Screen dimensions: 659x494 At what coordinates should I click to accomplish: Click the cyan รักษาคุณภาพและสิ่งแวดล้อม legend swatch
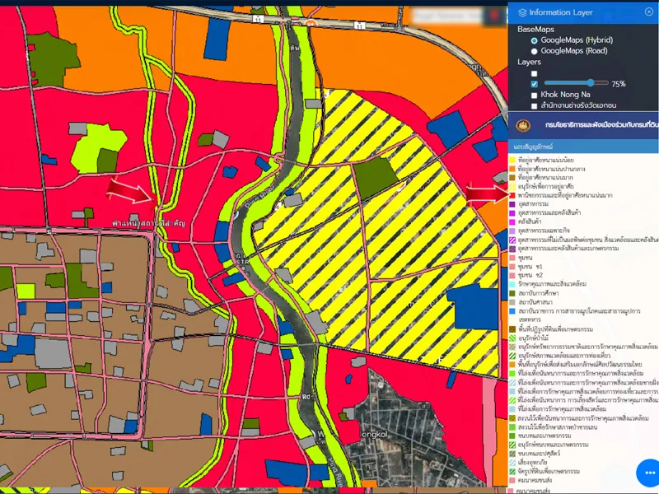tap(512, 284)
